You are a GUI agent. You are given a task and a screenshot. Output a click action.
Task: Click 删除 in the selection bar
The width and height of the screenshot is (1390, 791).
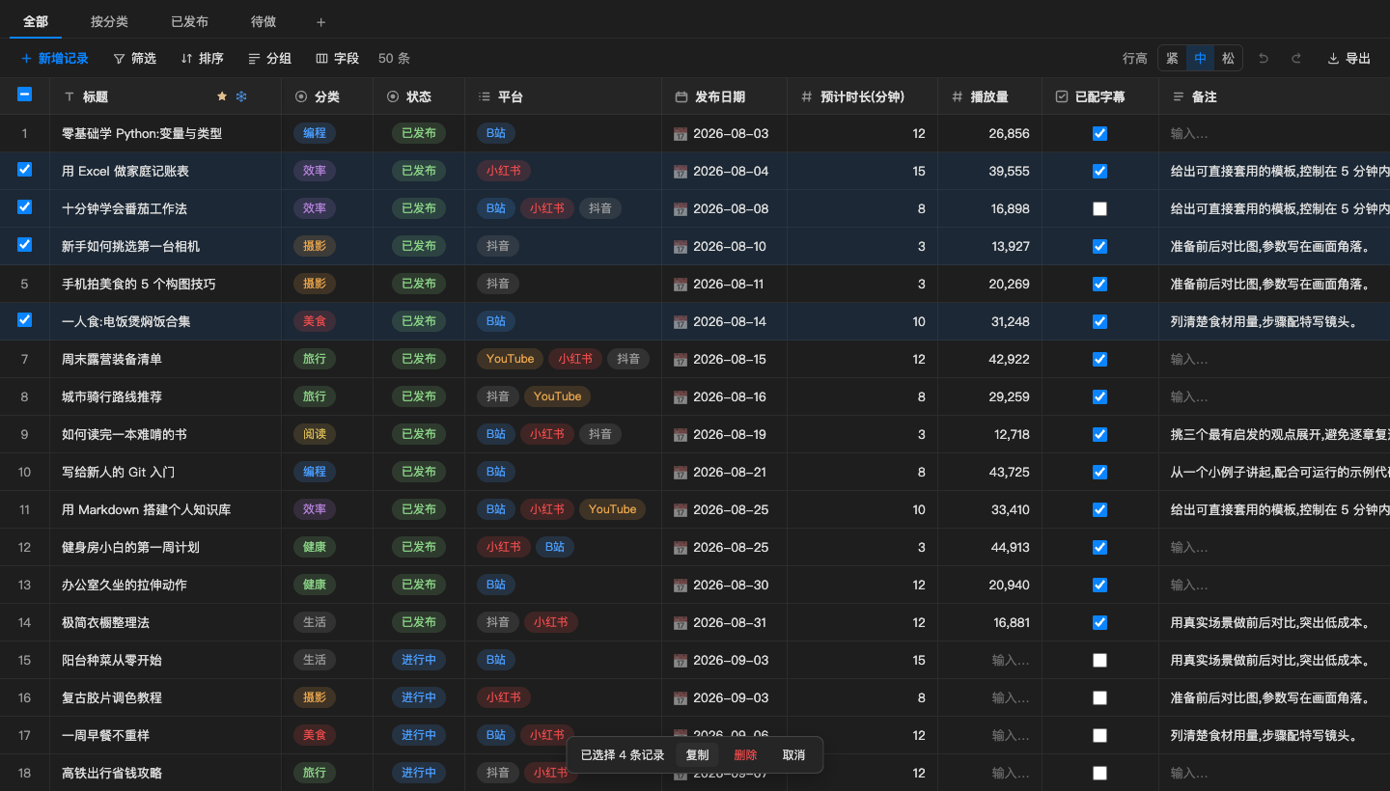745,755
